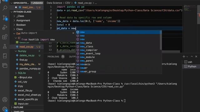Open the Search view in activity bar

coord(5,8)
